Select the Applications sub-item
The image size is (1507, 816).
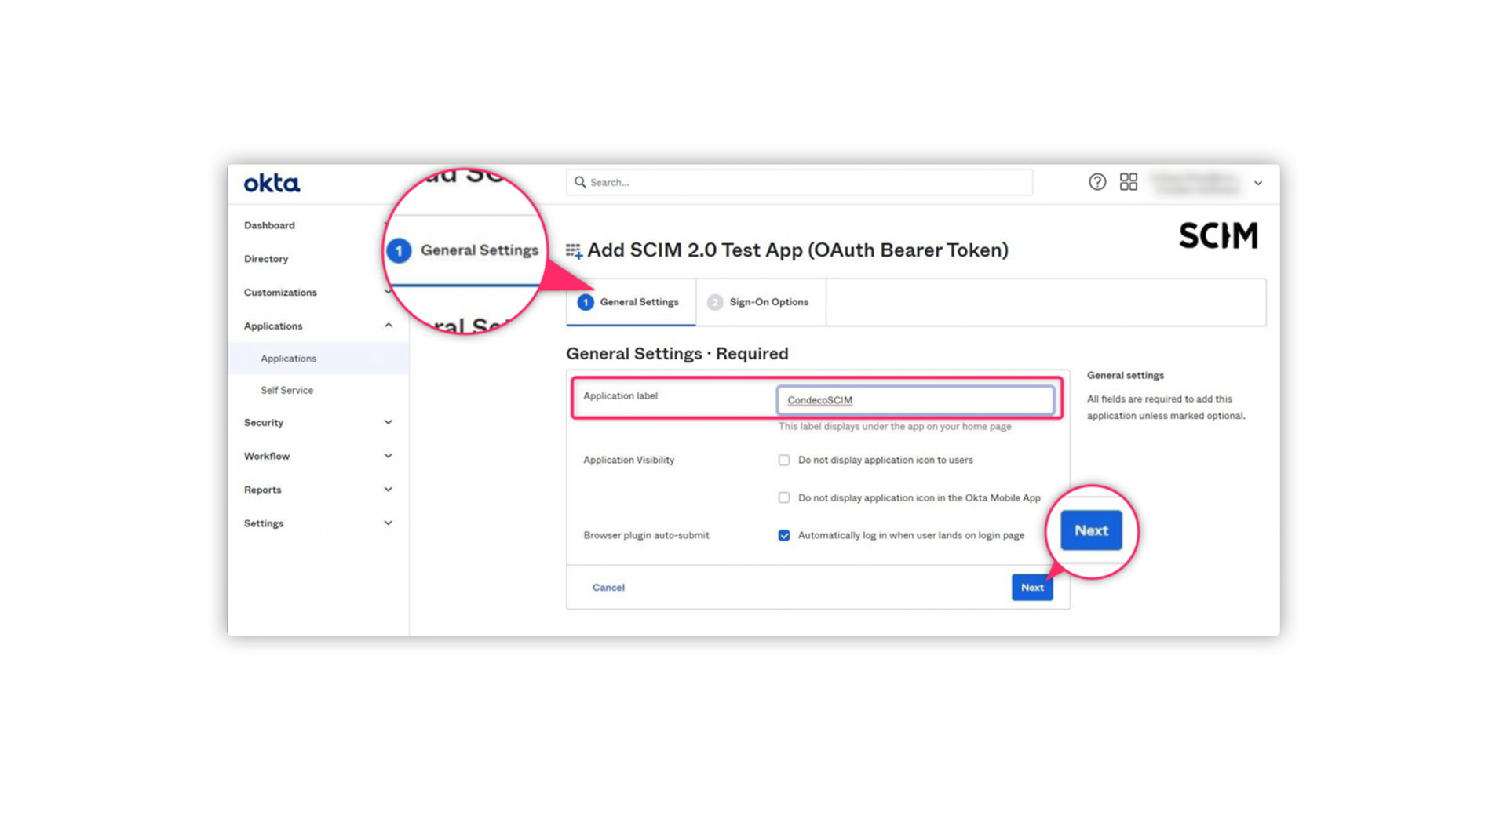point(288,359)
